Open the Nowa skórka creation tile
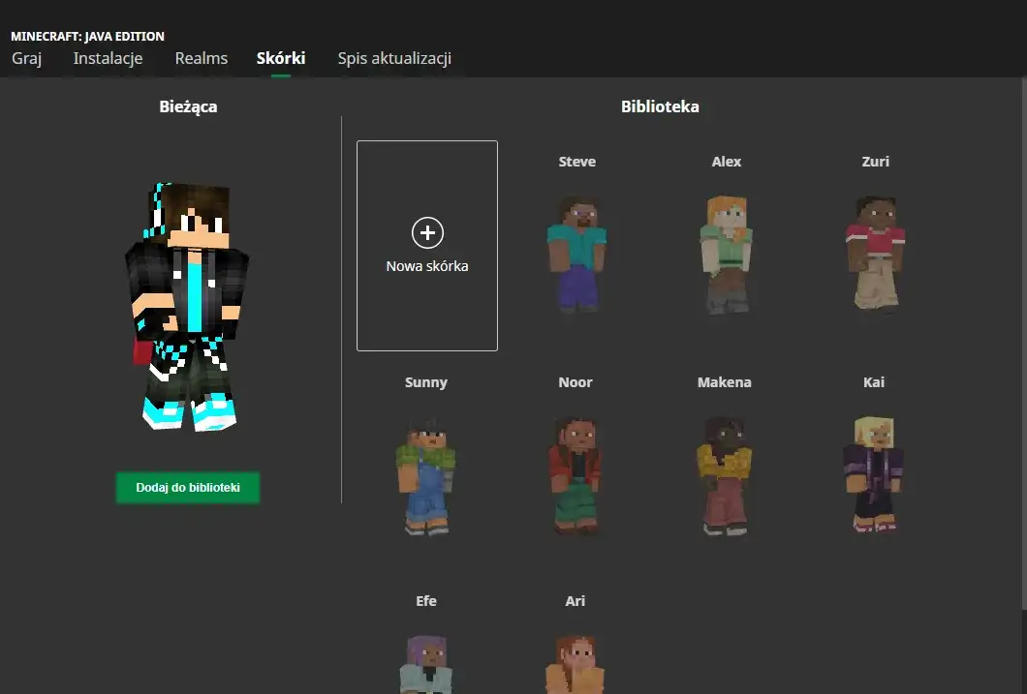Image resolution: width=1027 pixels, height=694 pixels. click(426, 245)
